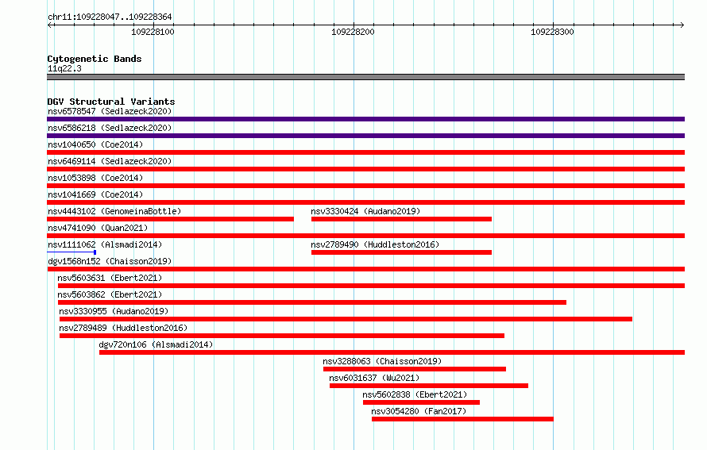Open nsv2789489 (Huddleston2016) variant label
Image resolution: width=707 pixels, height=450 pixels.
pyautogui.click(x=123, y=328)
